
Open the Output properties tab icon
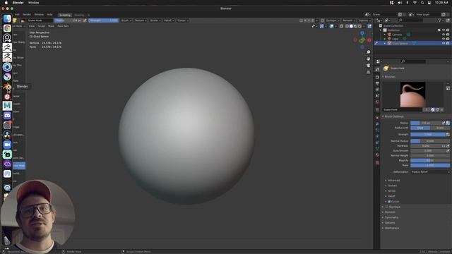click(x=377, y=83)
